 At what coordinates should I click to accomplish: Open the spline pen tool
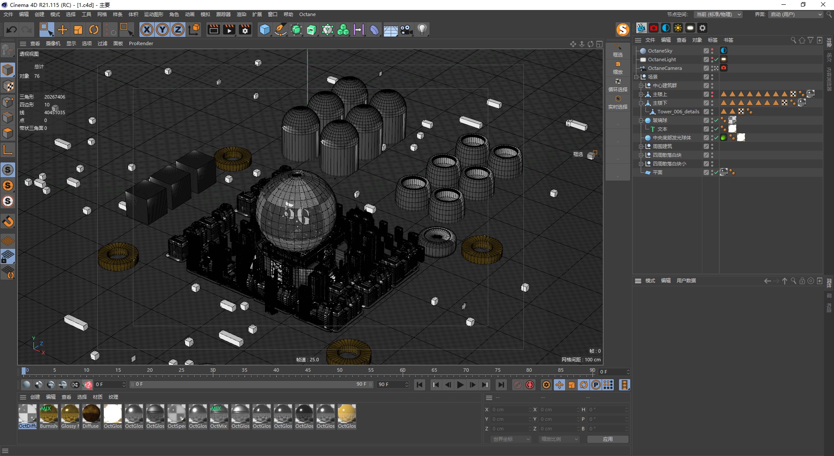click(281, 30)
